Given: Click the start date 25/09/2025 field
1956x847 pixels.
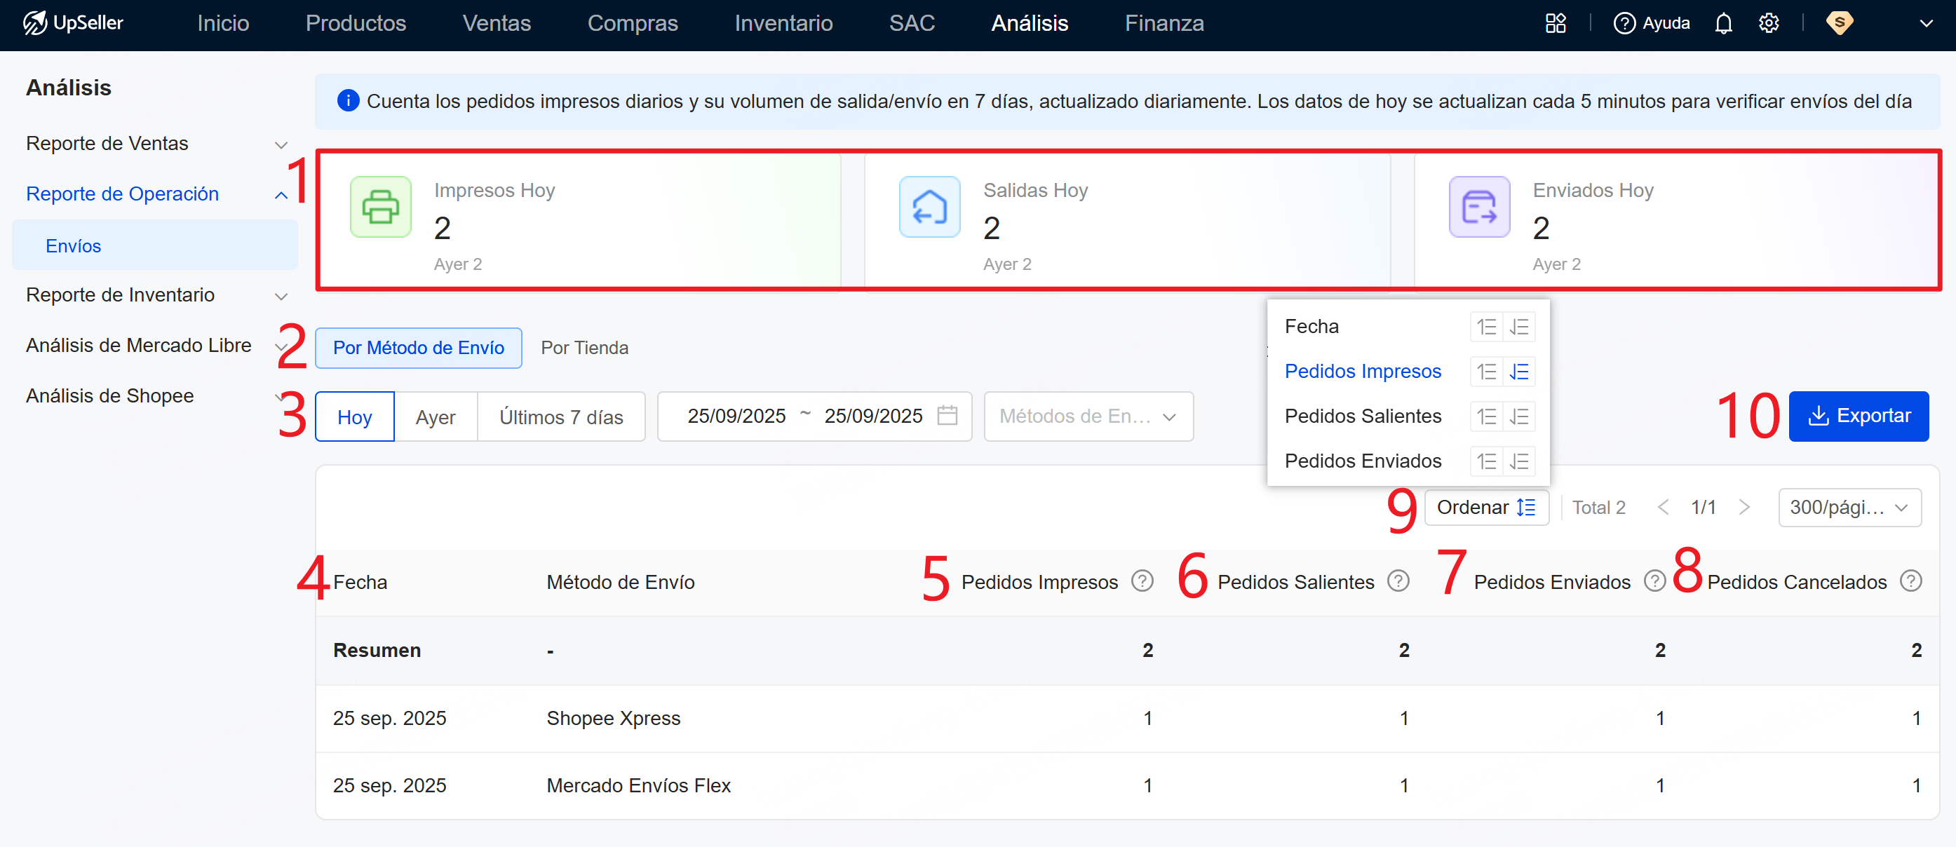Looking at the screenshot, I should [x=736, y=416].
